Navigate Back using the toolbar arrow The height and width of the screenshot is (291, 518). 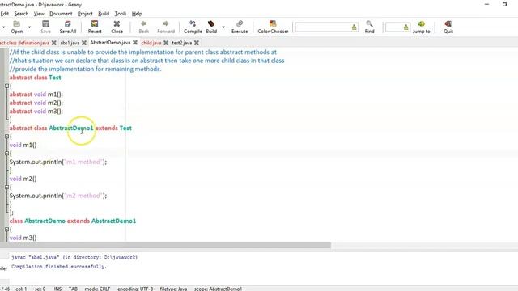click(x=144, y=27)
